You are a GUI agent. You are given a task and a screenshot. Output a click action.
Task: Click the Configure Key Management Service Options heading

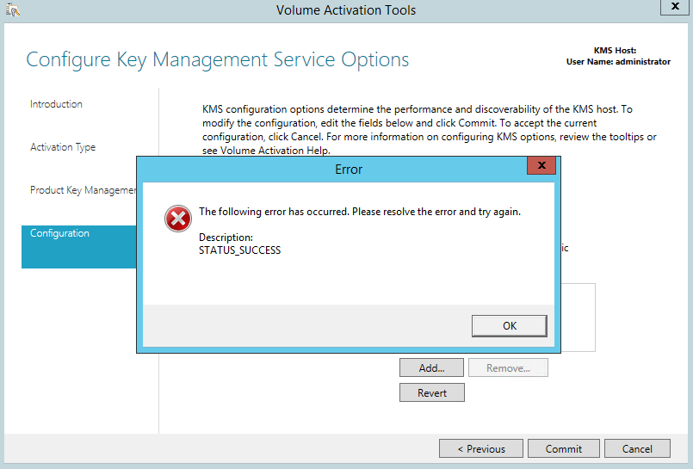point(217,59)
